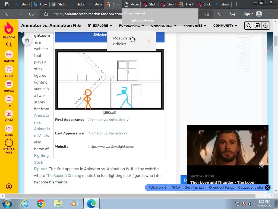
Task: Open the sticksfight.com website link
Action: 111,147
